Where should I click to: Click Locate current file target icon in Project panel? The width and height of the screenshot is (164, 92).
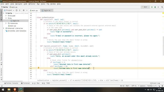(16, 10)
